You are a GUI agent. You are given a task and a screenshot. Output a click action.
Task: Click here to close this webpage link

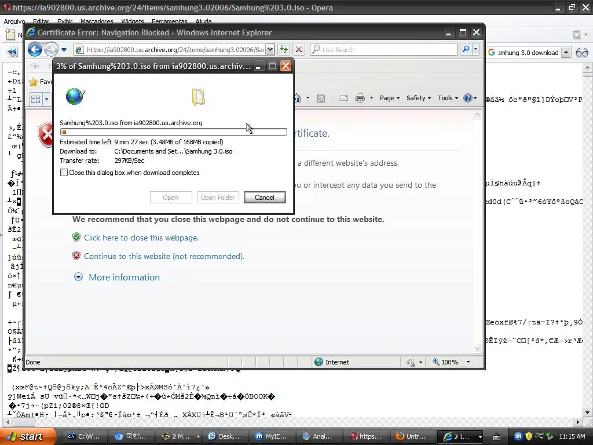coord(141,238)
